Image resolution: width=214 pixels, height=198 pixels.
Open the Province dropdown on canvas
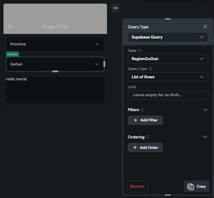coord(55,44)
